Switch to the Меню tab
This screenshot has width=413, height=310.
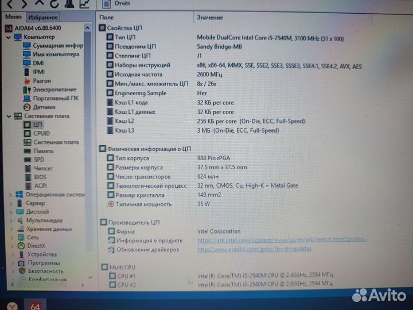(13, 17)
